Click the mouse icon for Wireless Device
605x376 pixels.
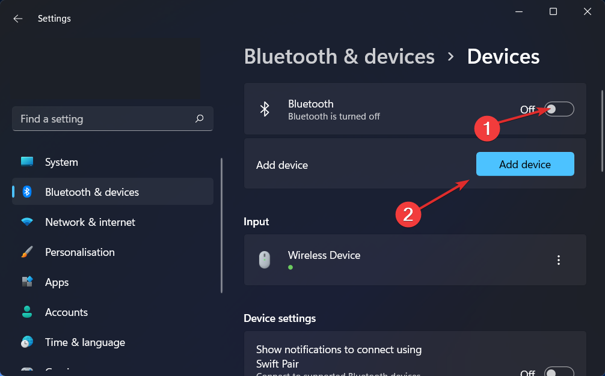[x=265, y=259]
